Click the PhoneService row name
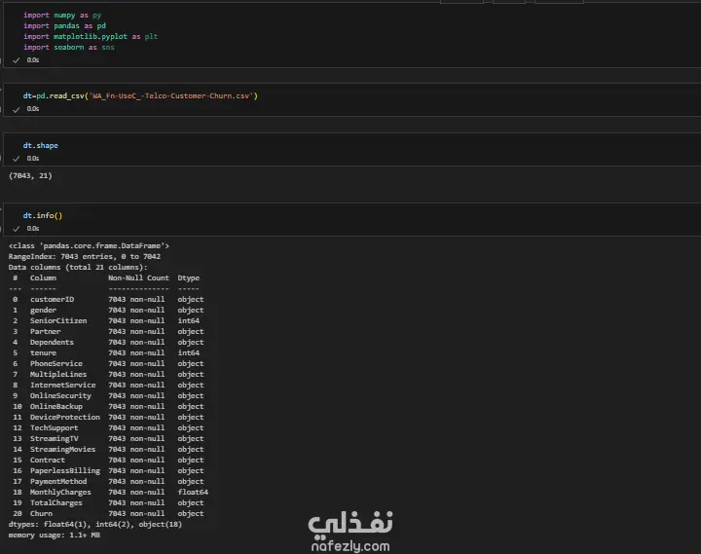701x554 pixels. coord(56,364)
